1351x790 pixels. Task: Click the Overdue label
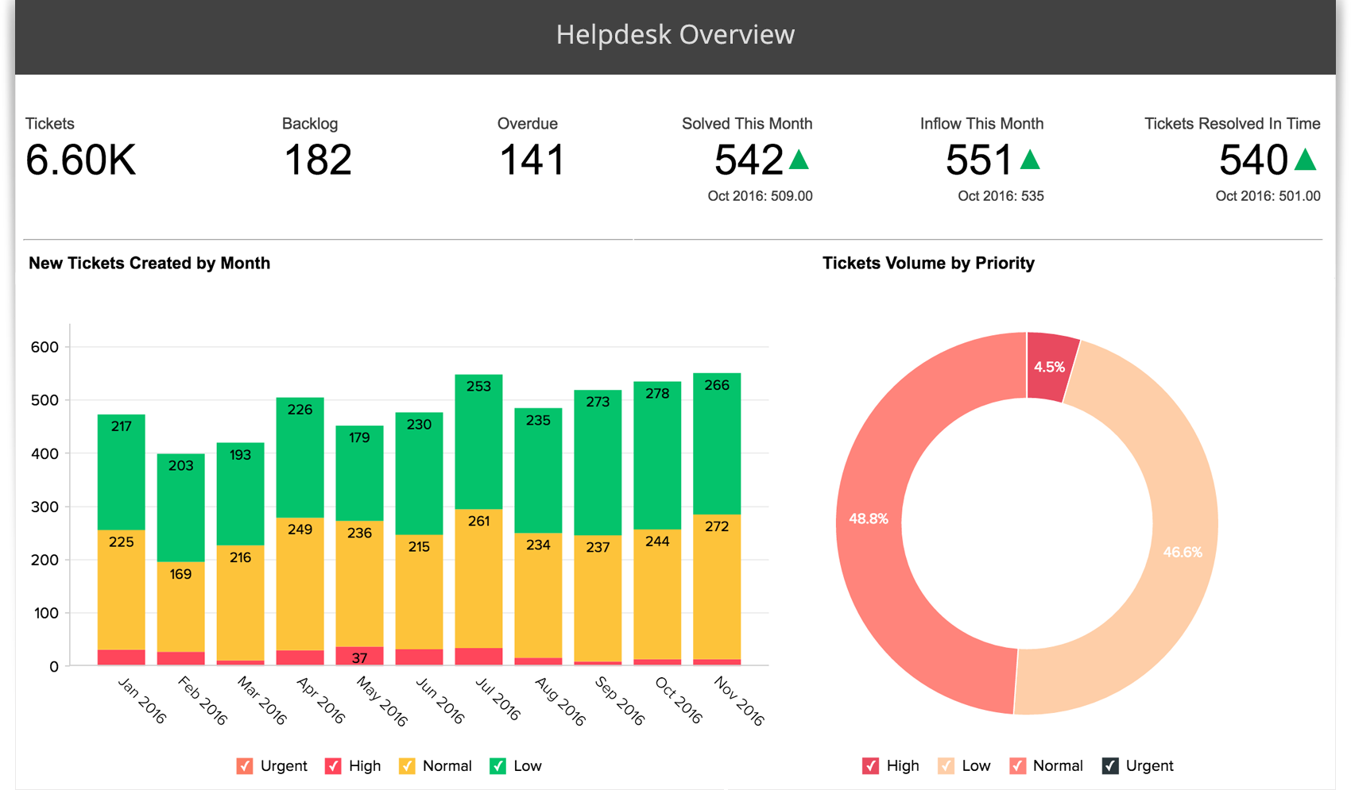(x=528, y=124)
